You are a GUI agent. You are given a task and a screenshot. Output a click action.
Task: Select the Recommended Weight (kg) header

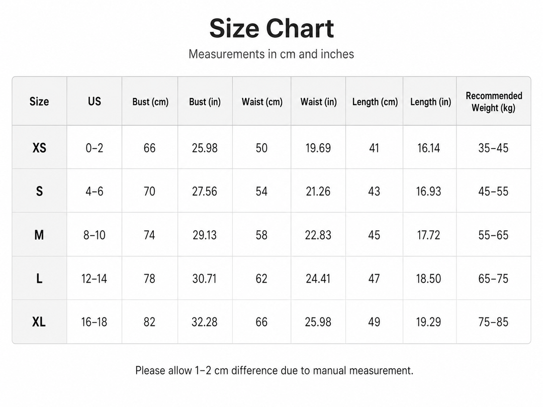pos(494,101)
